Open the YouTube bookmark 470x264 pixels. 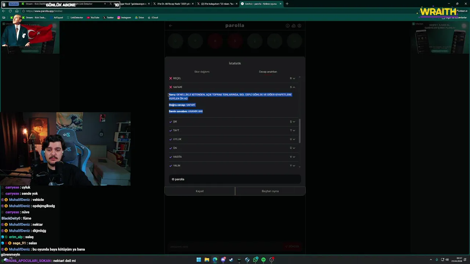pyautogui.click(x=93, y=18)
